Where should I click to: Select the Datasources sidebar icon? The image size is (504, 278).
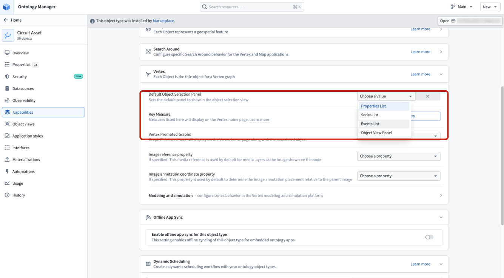tap(8, 88)
